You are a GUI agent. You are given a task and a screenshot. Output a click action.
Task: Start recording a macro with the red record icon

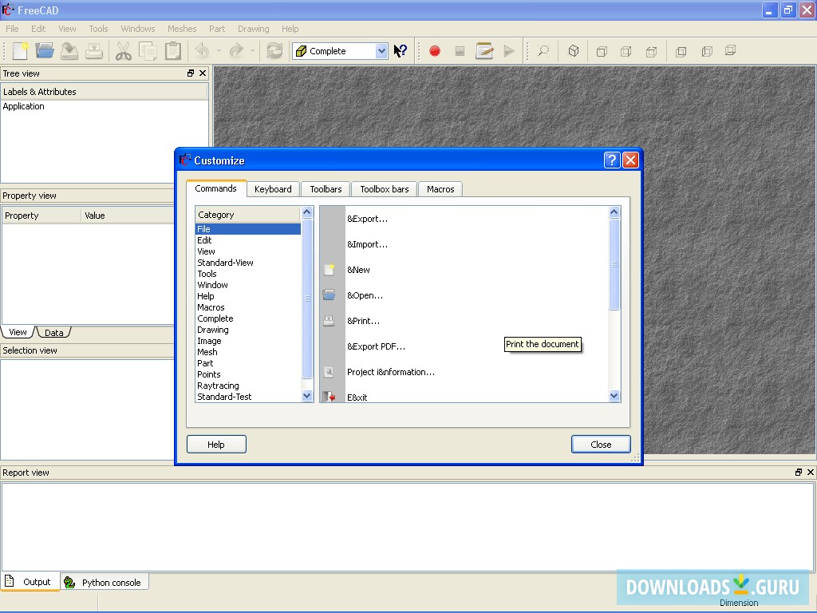point(434,51)
